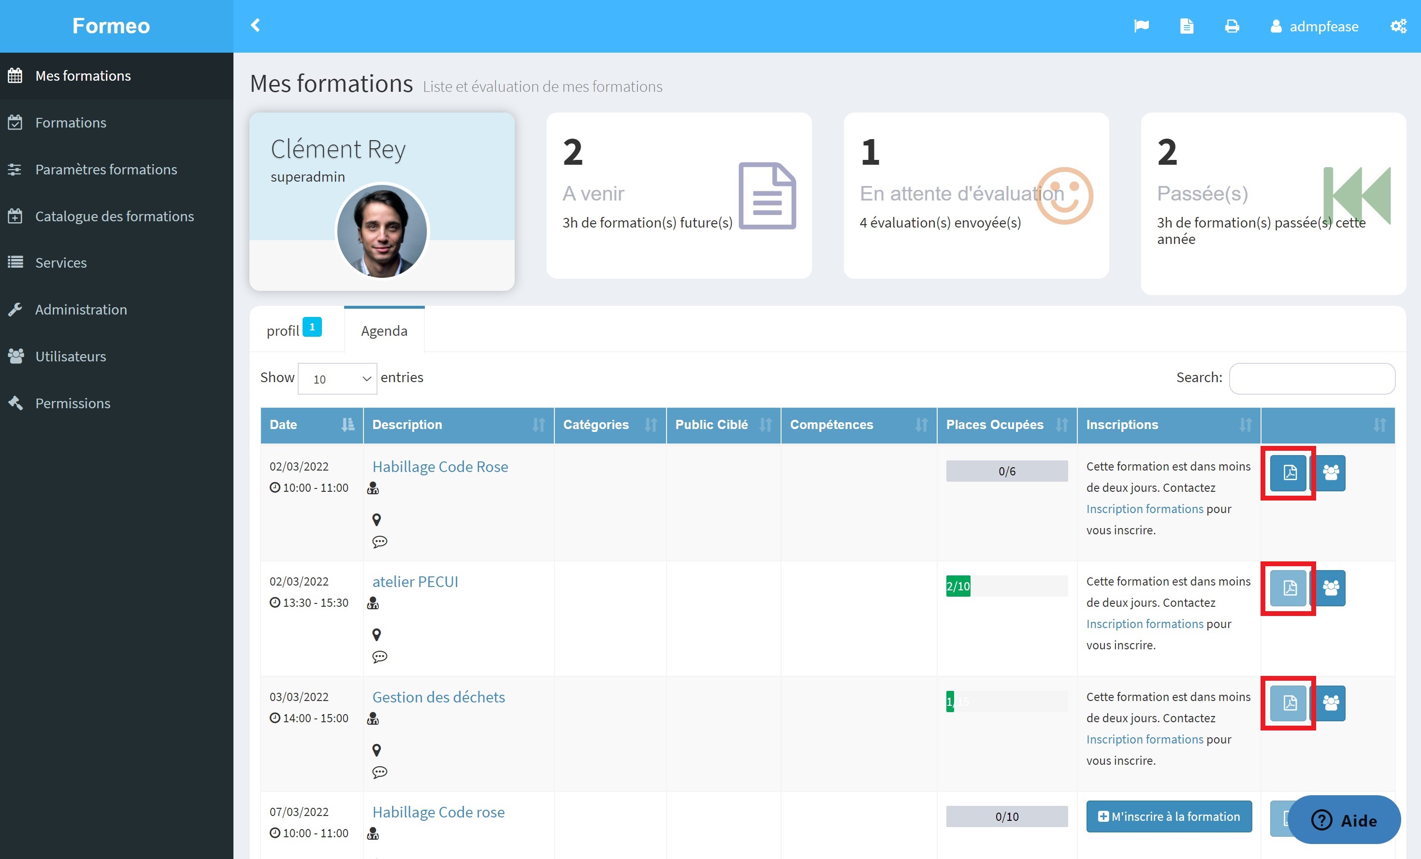Click participants icon for Habillage Code Rose
Screen dimensions: 1421x859
tap(1331, 472)
